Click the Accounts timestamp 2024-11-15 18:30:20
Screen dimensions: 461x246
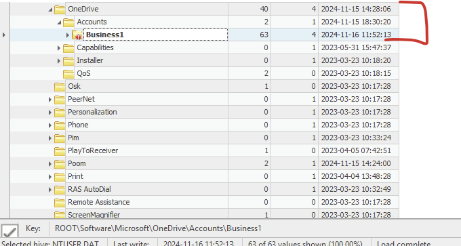point(356,22)
